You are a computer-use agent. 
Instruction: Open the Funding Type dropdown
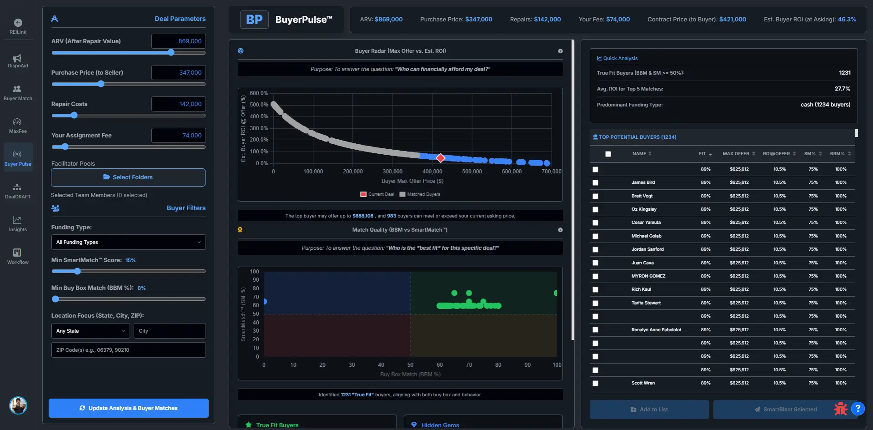(128, 242)
